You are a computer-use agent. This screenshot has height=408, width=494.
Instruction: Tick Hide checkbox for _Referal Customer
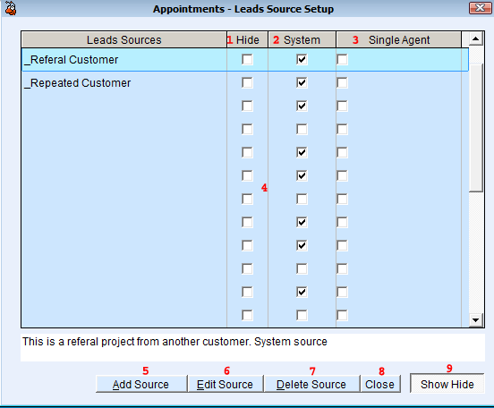click(247, 60)
